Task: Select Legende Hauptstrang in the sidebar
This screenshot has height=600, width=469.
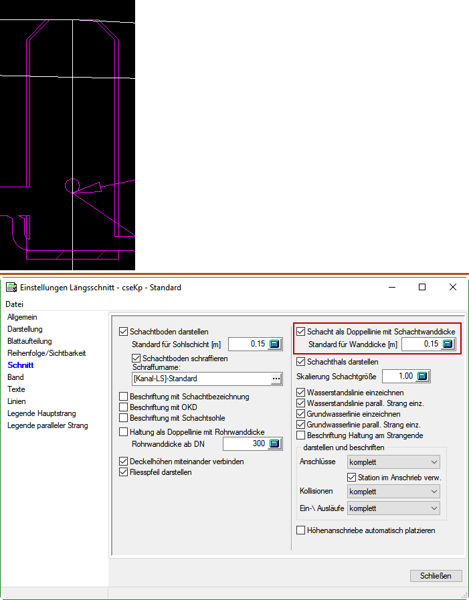Action: (41, 413)
